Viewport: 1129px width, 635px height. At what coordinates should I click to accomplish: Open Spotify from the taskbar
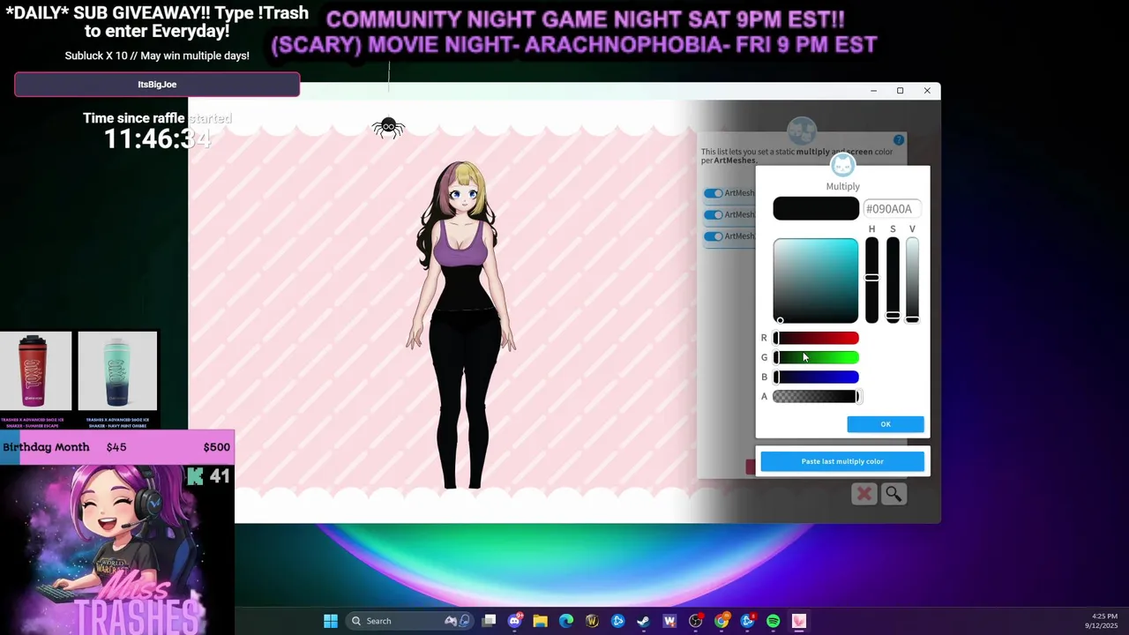pos(774,621)
